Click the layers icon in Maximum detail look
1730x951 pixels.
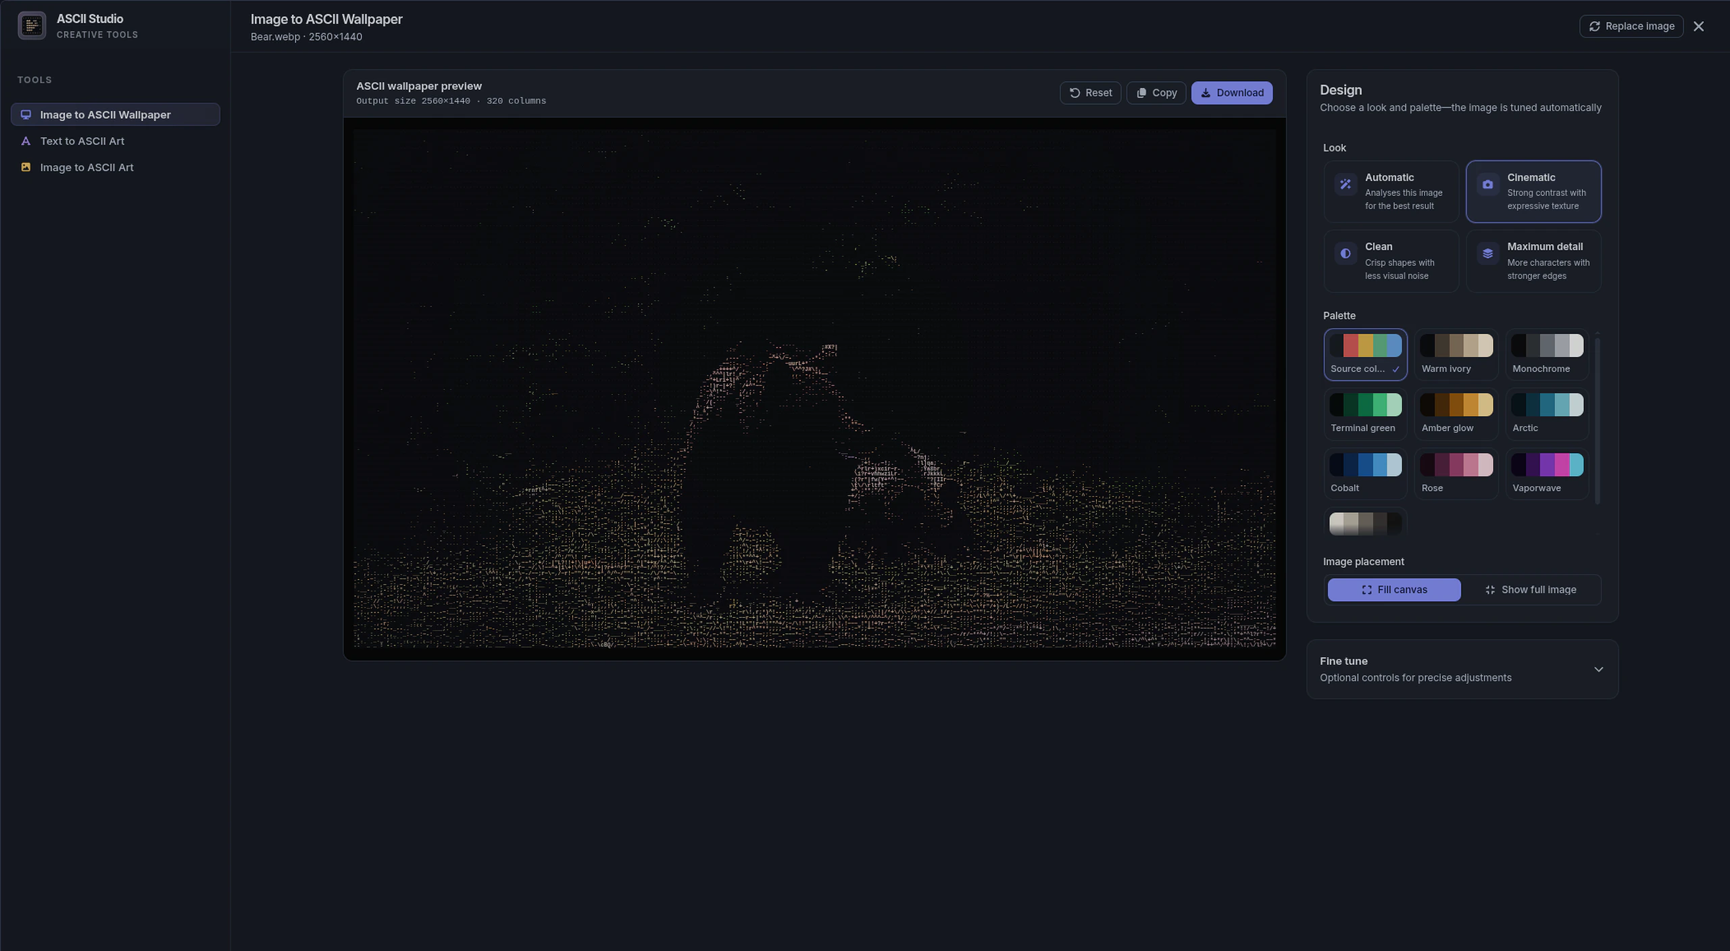click(x=1487, y=253)
